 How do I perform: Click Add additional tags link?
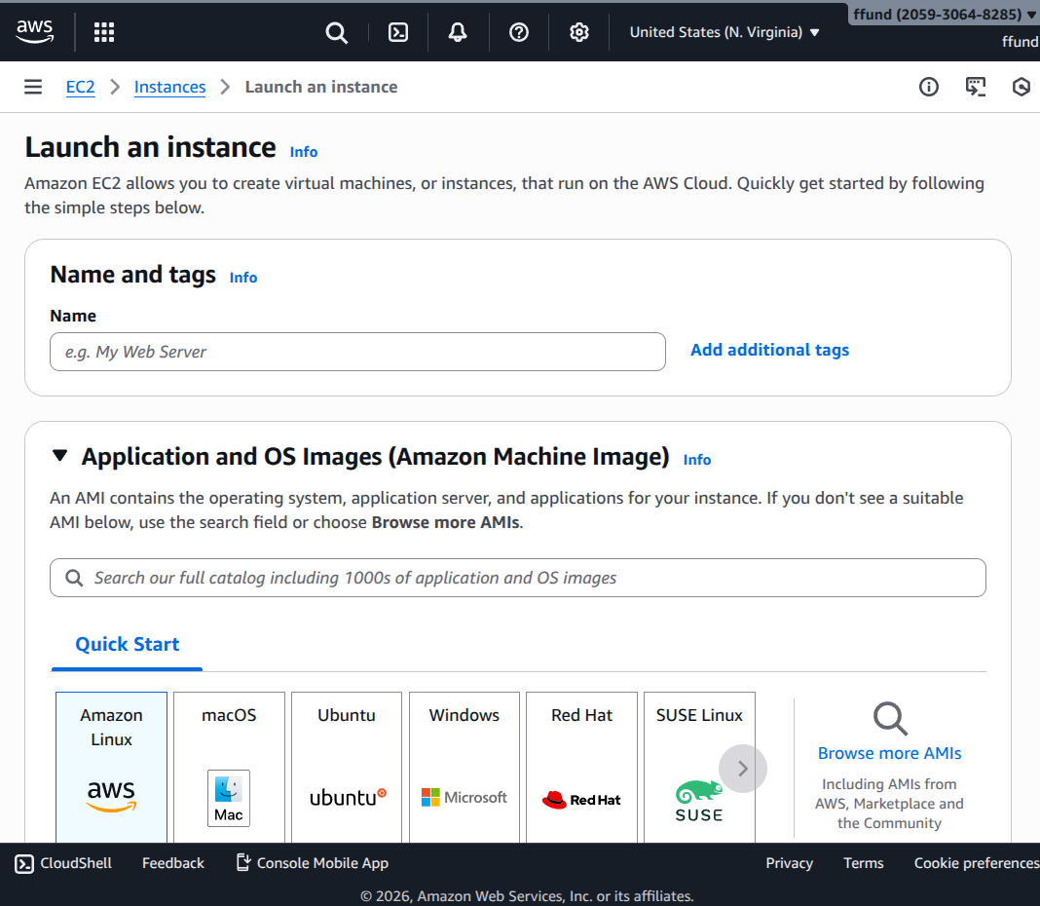(769, 350)
